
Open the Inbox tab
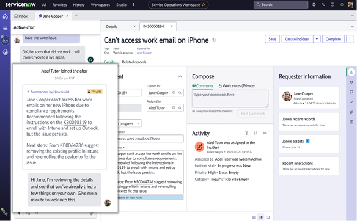(21, 16)
